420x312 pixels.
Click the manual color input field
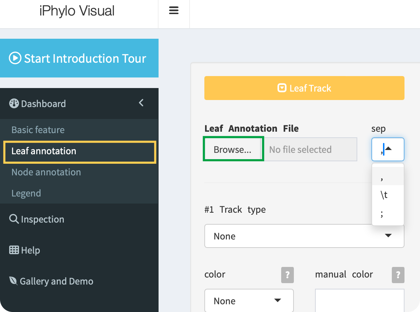[x=359, y=300]
